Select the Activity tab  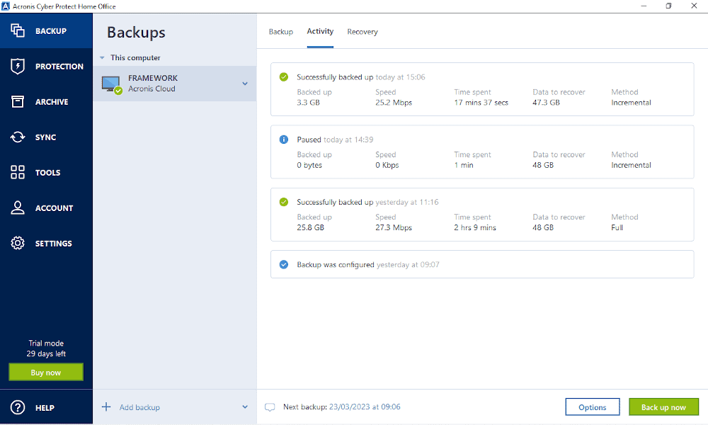(x=320, y=31)
